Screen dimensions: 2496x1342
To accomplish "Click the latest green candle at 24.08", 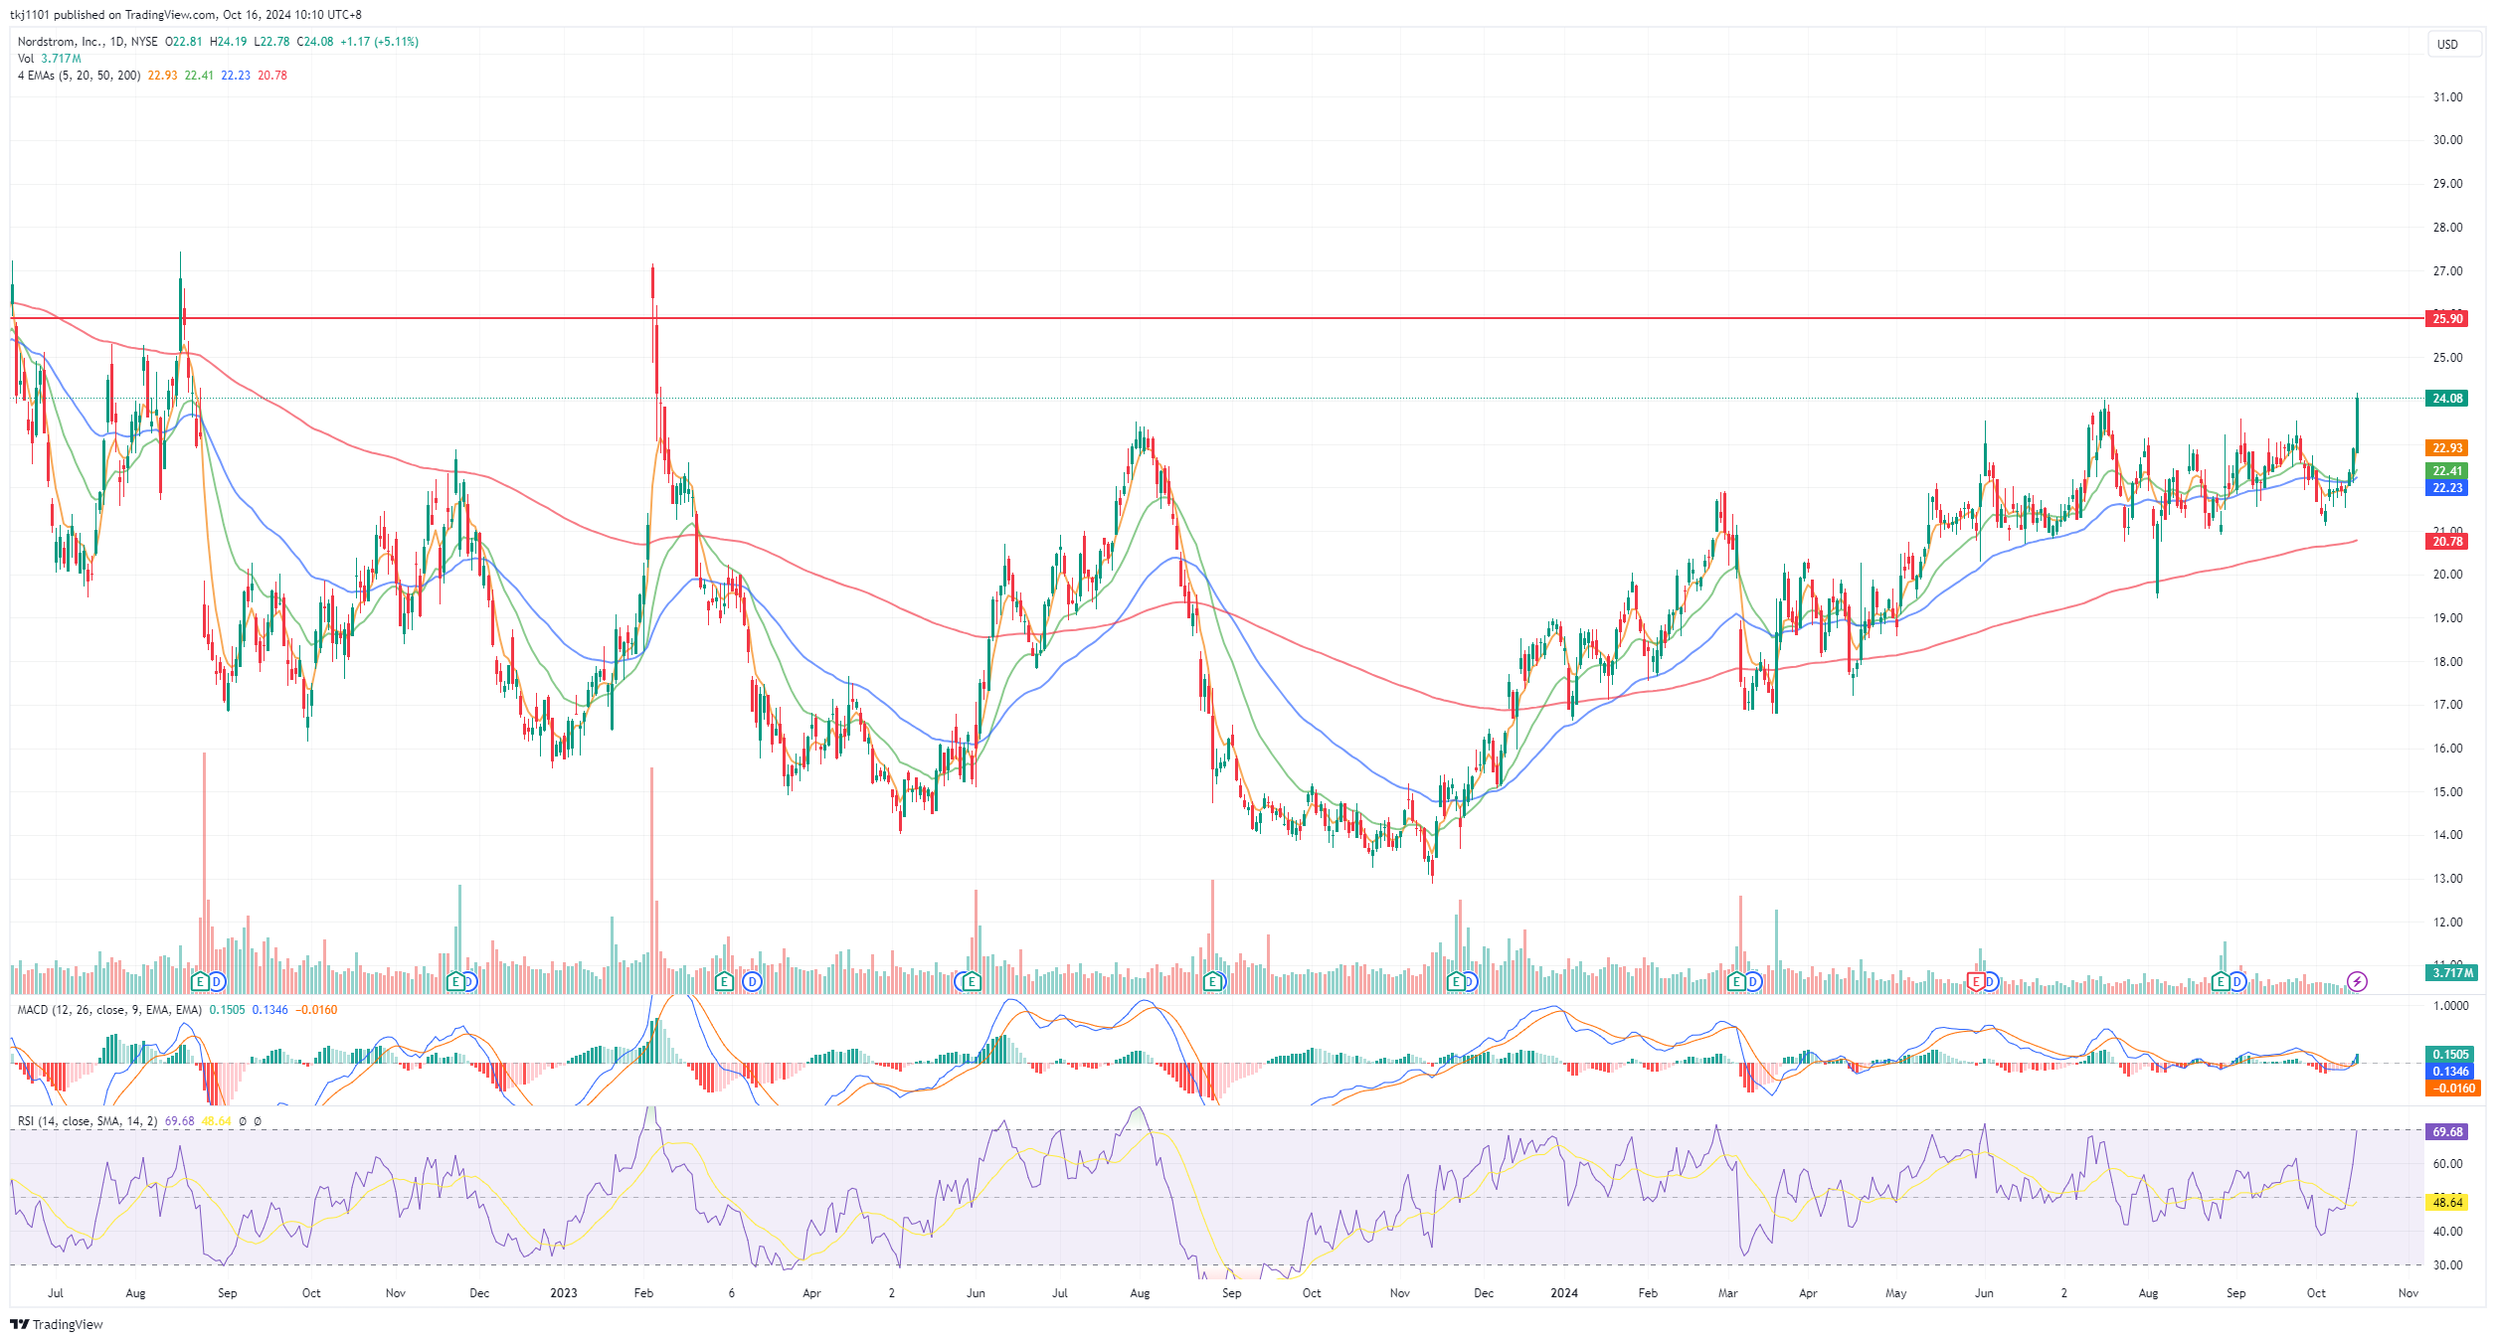I will coord(2357,424).
